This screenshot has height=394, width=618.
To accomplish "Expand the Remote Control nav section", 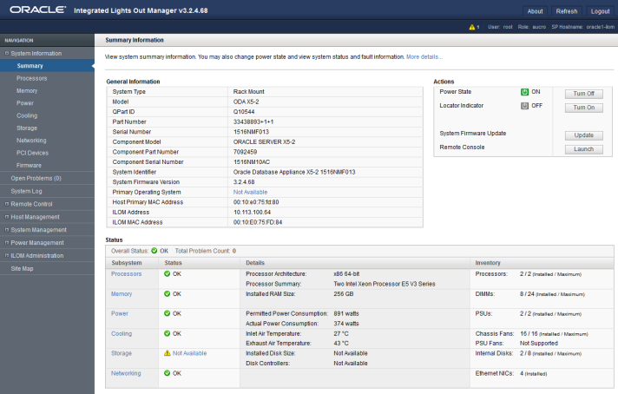I will click(x=7, y=204).
